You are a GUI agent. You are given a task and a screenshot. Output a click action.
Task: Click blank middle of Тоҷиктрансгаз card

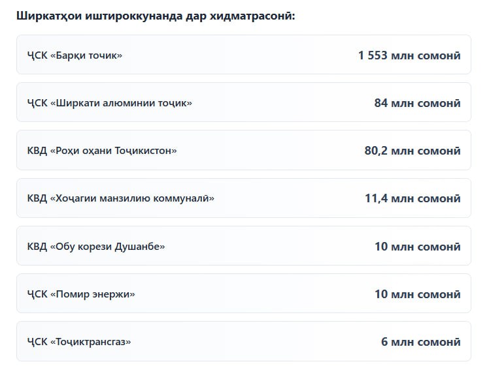tap(255, 342)
